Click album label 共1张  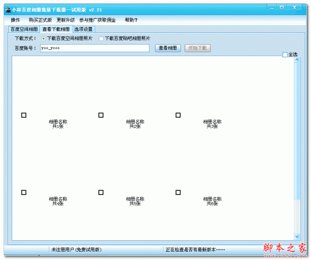coord(58,126)
